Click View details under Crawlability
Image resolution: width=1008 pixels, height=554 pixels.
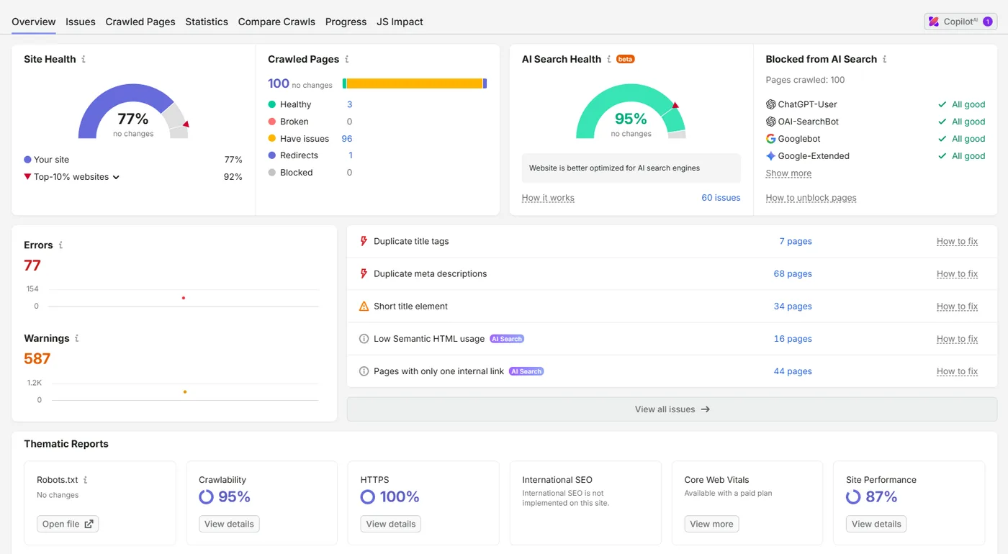point(229,524)
